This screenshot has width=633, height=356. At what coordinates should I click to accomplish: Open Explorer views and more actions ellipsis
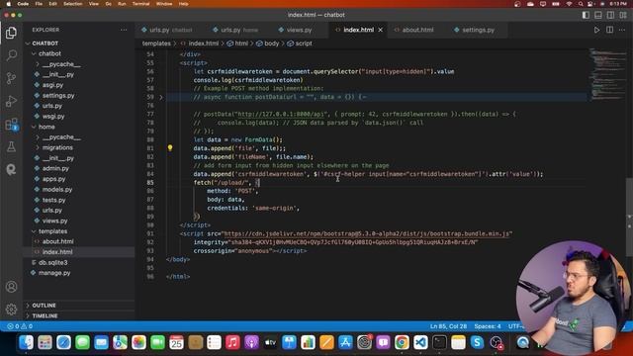tap(124, 30)
